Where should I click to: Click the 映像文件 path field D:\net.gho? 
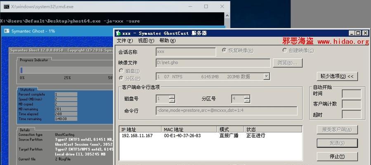click(x=213, y=63)
